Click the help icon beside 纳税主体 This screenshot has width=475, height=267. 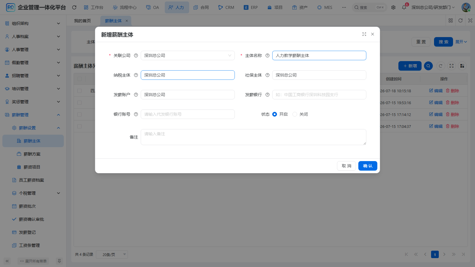pos(136,75)
